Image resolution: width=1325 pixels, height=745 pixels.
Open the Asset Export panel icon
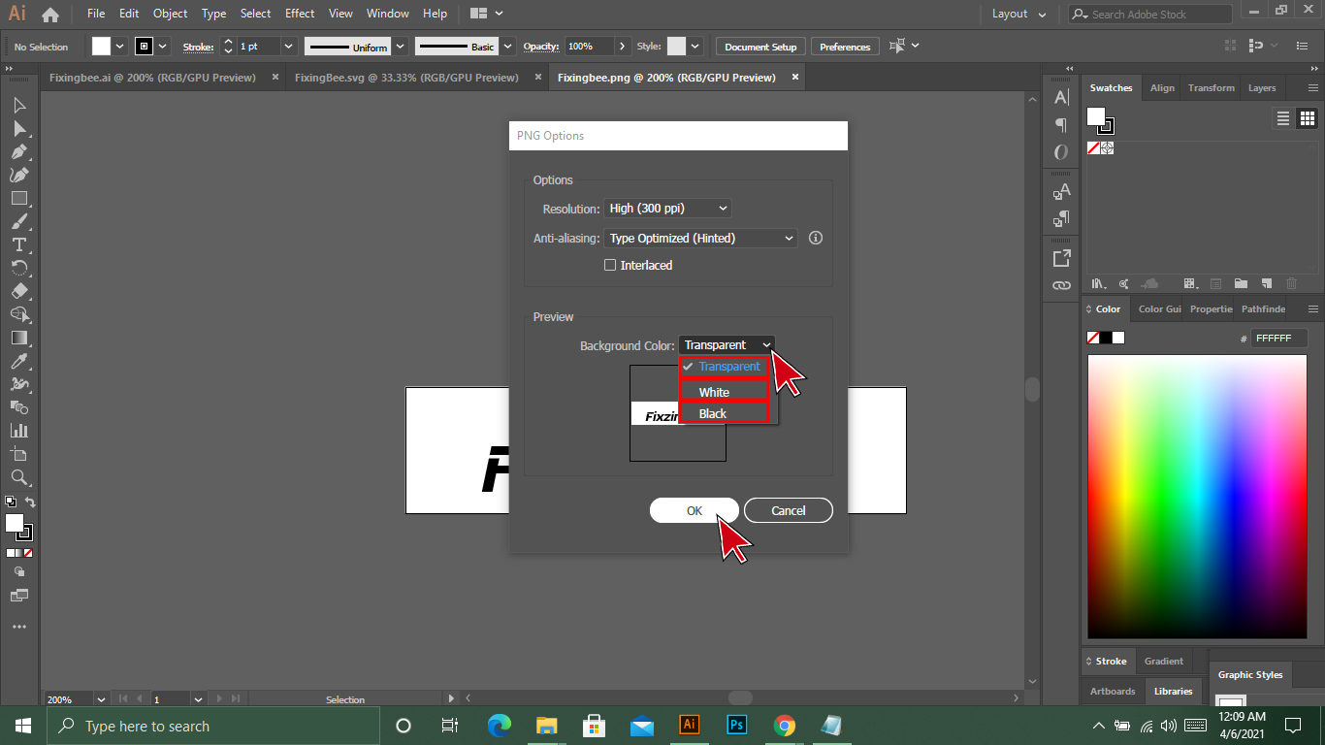tap(1062, 258)
